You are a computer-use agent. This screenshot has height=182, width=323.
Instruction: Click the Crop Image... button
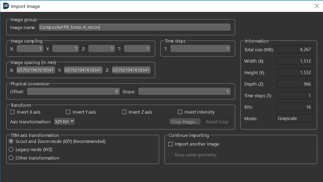[185, 122]
